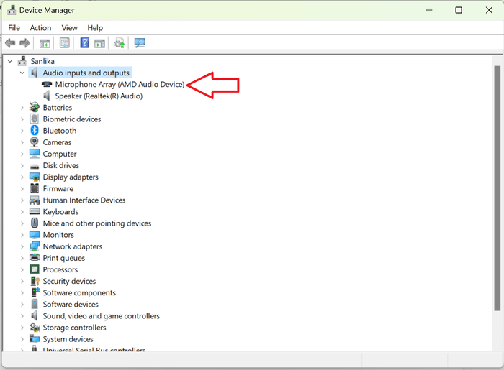This screenshot has height=370, width=504.
Task: Click the Speaker (Realtek) device icon
Action: click(47, 96)
